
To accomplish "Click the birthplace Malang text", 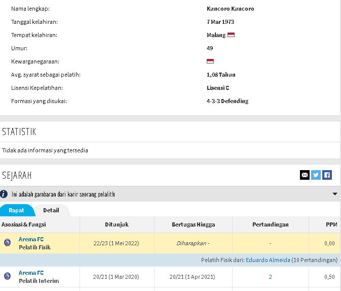I will (x=216, y=35).
